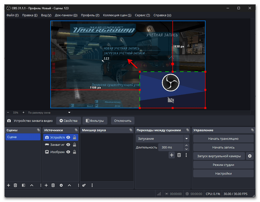This screenshot has height=202, width=260.
Task: Undock the Scenes panel
Action: [39, 130]
